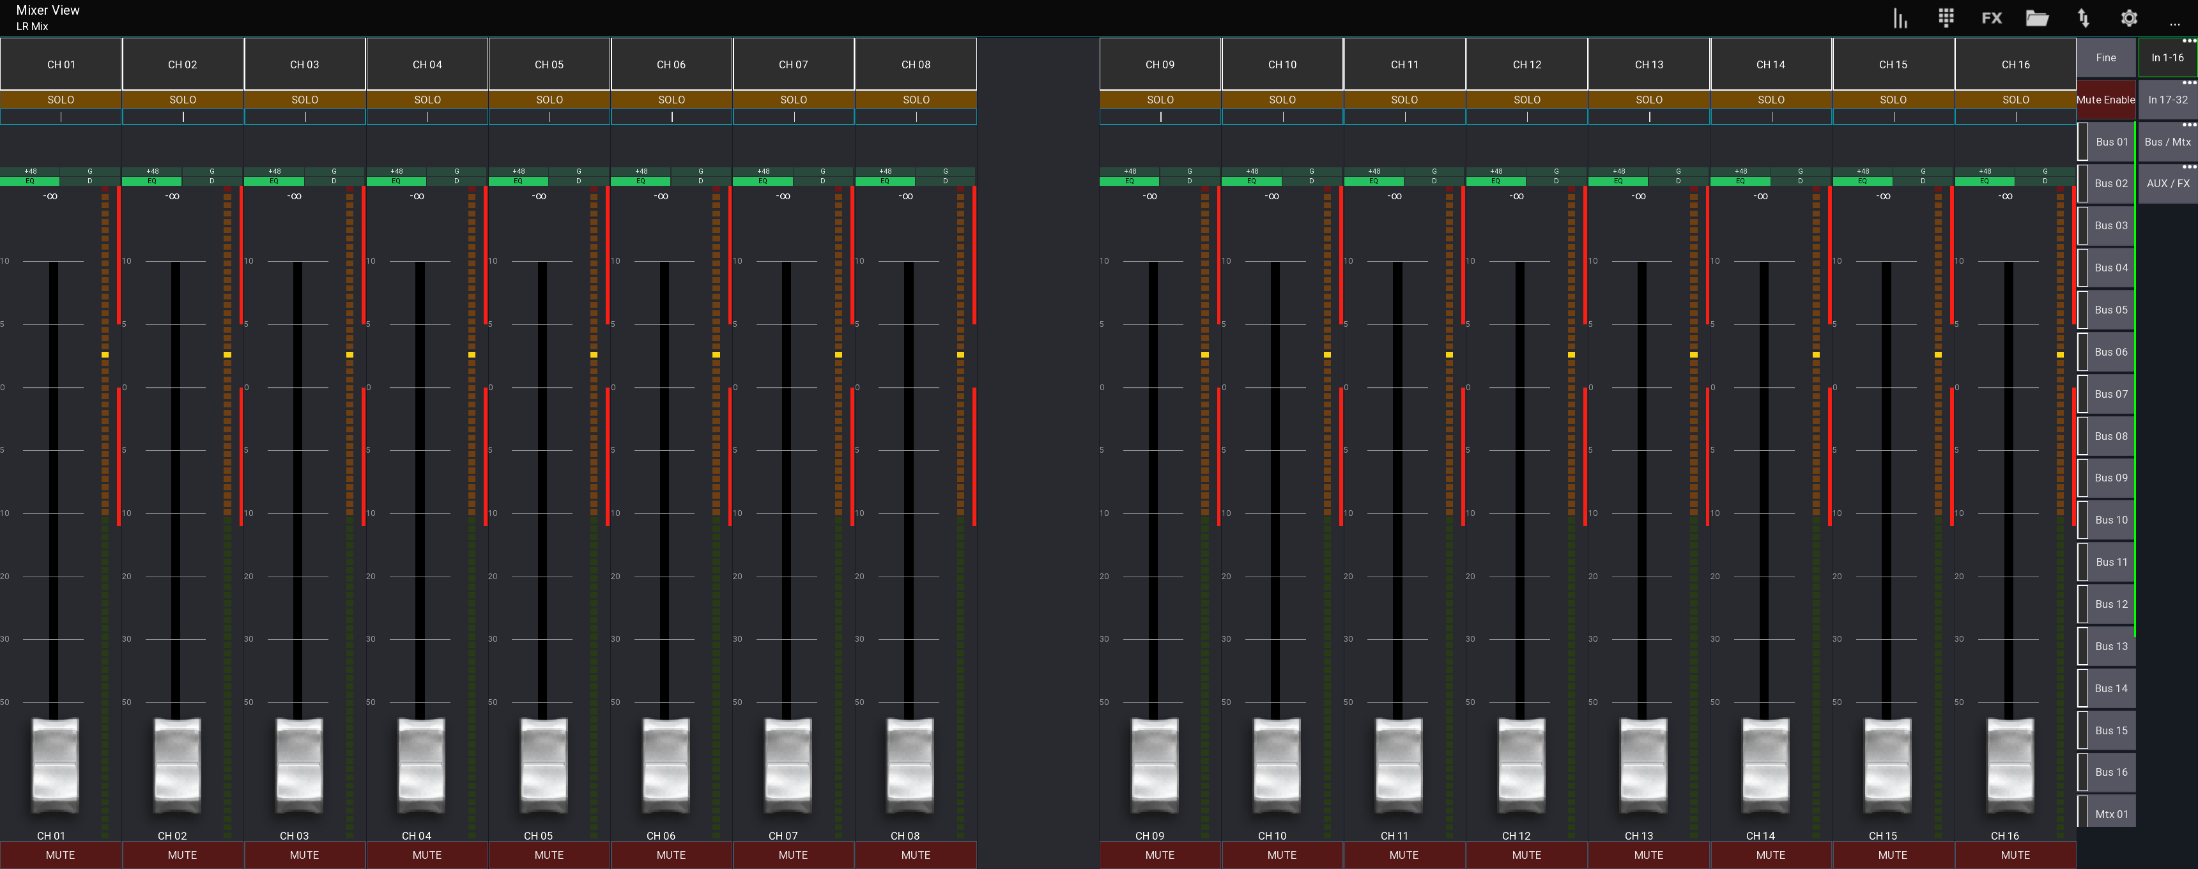Image resolution: width=2198 pixels, height=869 pixels.
Task: Mute channel CH 16
Action: pos(2015,854)
